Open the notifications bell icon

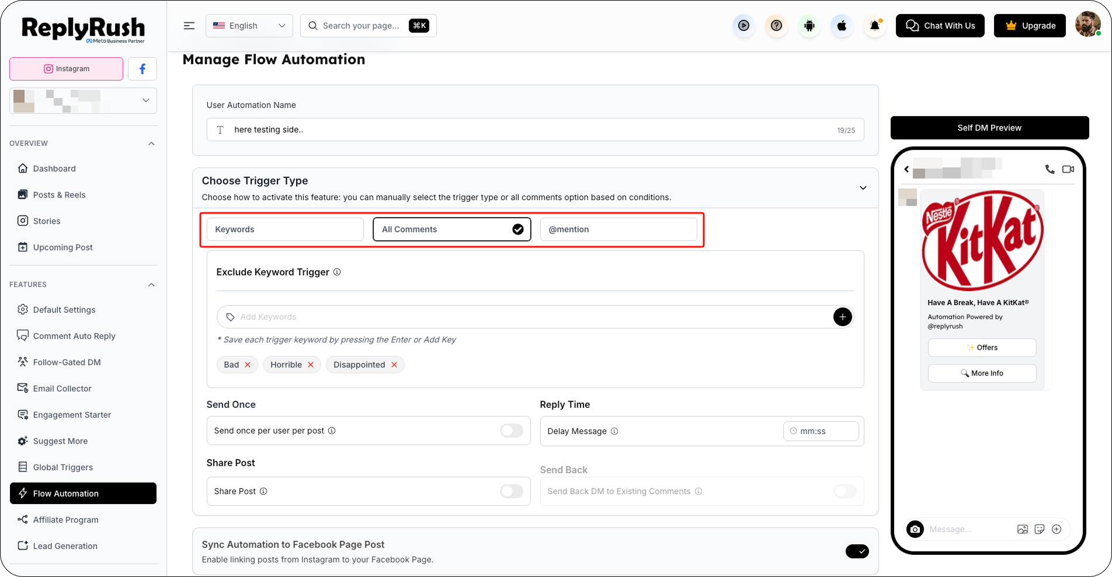[x=874, y=26]
